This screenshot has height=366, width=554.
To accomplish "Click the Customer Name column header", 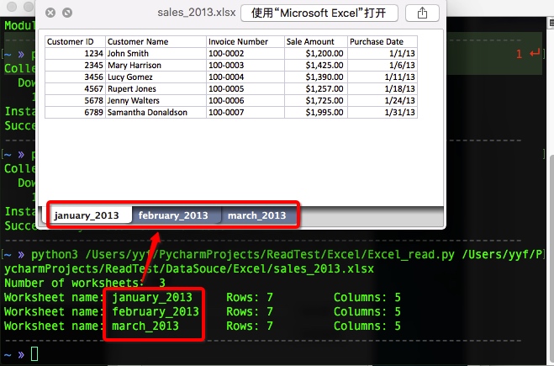I will pyautogui.click(x=156, y=41).
